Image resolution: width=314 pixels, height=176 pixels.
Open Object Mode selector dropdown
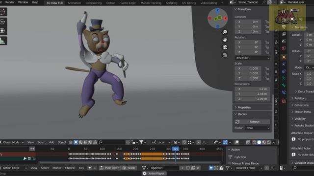[12, 142]
